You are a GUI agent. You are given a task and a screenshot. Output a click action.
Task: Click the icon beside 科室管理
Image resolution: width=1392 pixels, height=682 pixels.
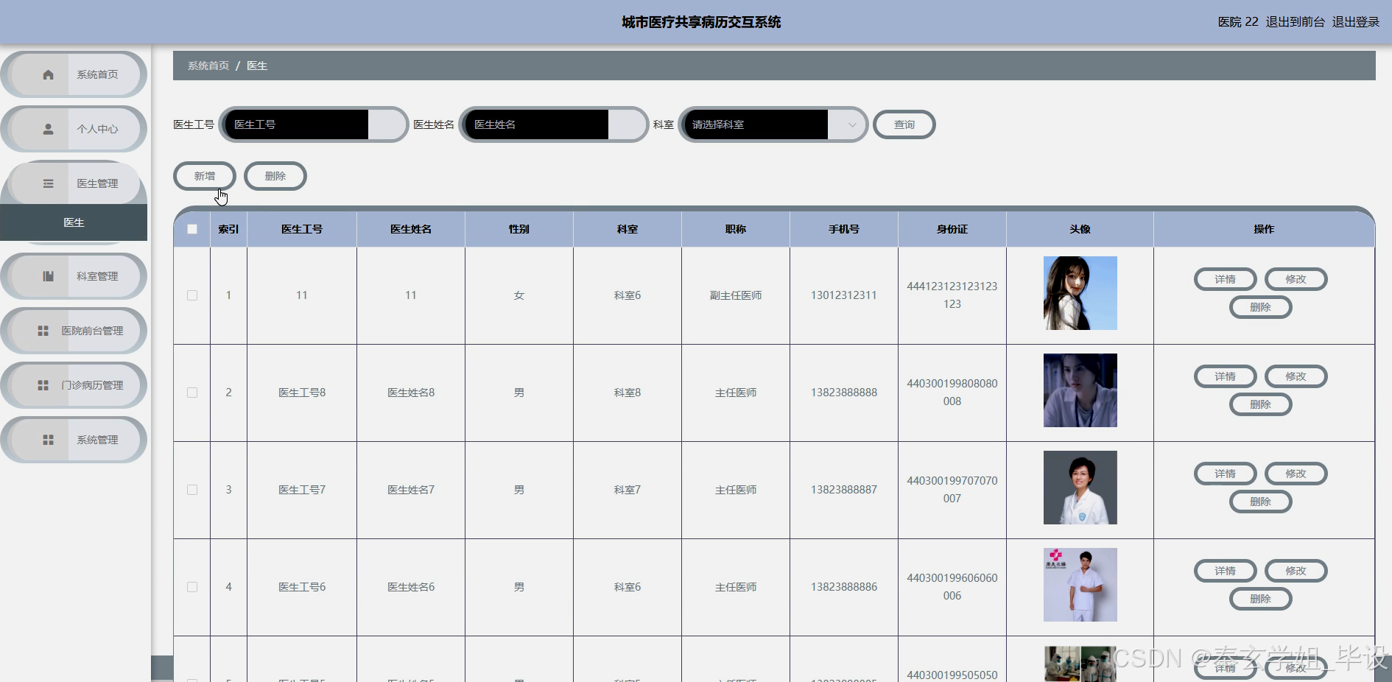(48, 276)
